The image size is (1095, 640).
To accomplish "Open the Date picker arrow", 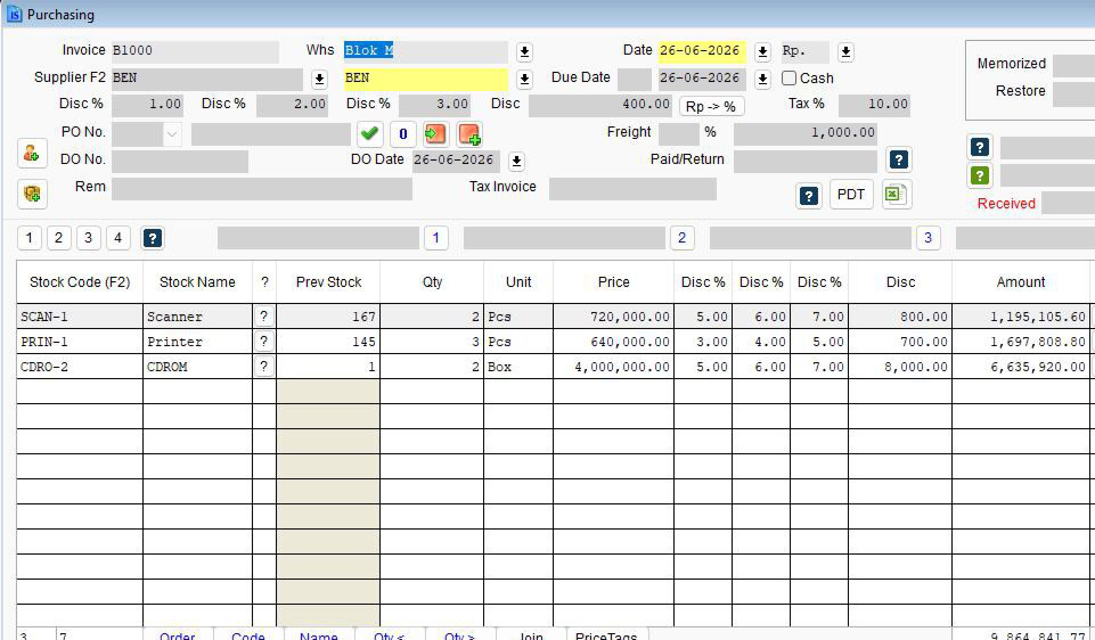I will (762, 52).
